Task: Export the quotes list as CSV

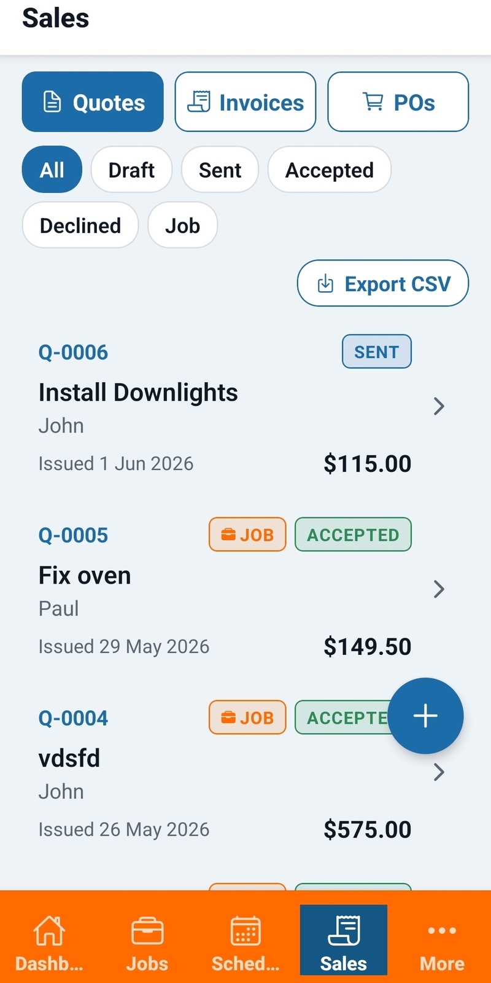Action: [x=383, y=283]
